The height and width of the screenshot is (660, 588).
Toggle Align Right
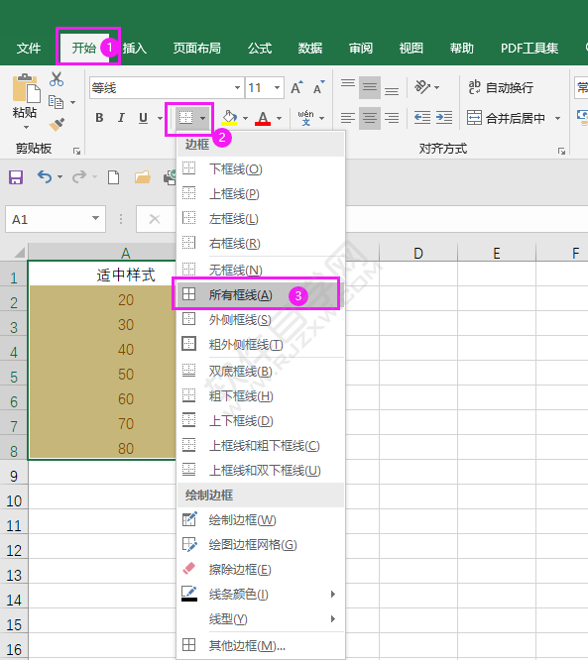click(x=392, y=118)
